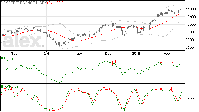Click the DAX PERFORMANCE-INDEX chart title
The width and height of the screenshot is (199, 112).
click(24, 3)
